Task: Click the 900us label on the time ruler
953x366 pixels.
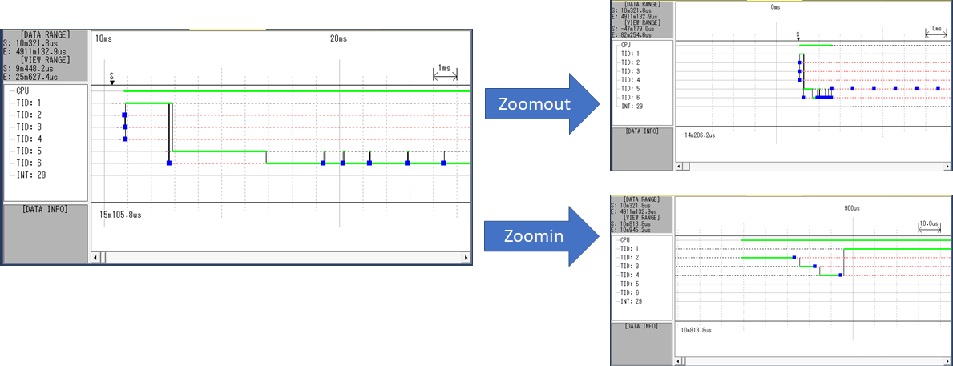Action: 852,207
